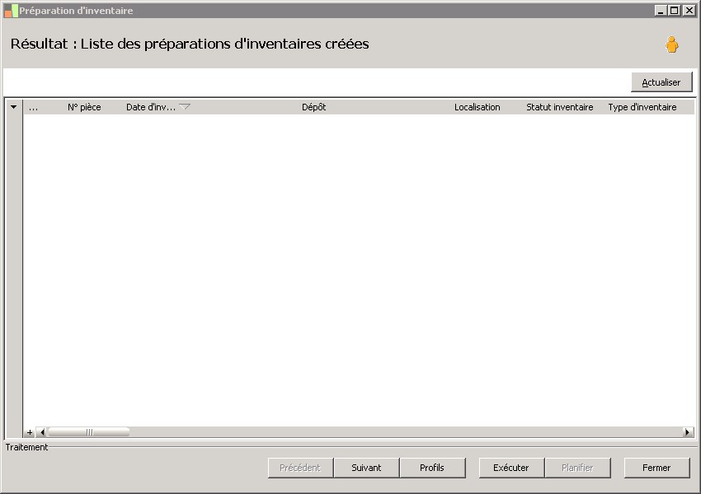Minimize the Préparation d'inventaire window
This screenshot has width=701, height=494.
point(661,11)
